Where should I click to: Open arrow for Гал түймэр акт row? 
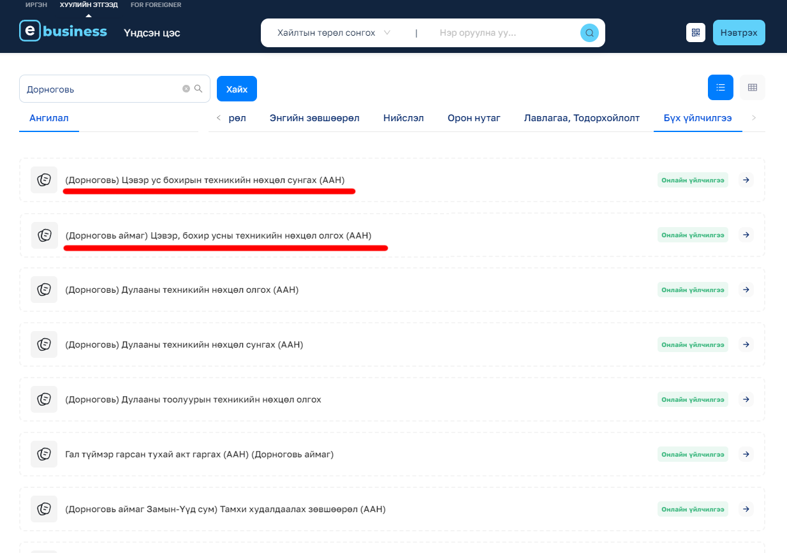(x=746, y=454)
